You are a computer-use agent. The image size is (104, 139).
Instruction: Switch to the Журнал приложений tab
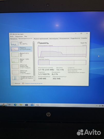[x=41, y=39]
